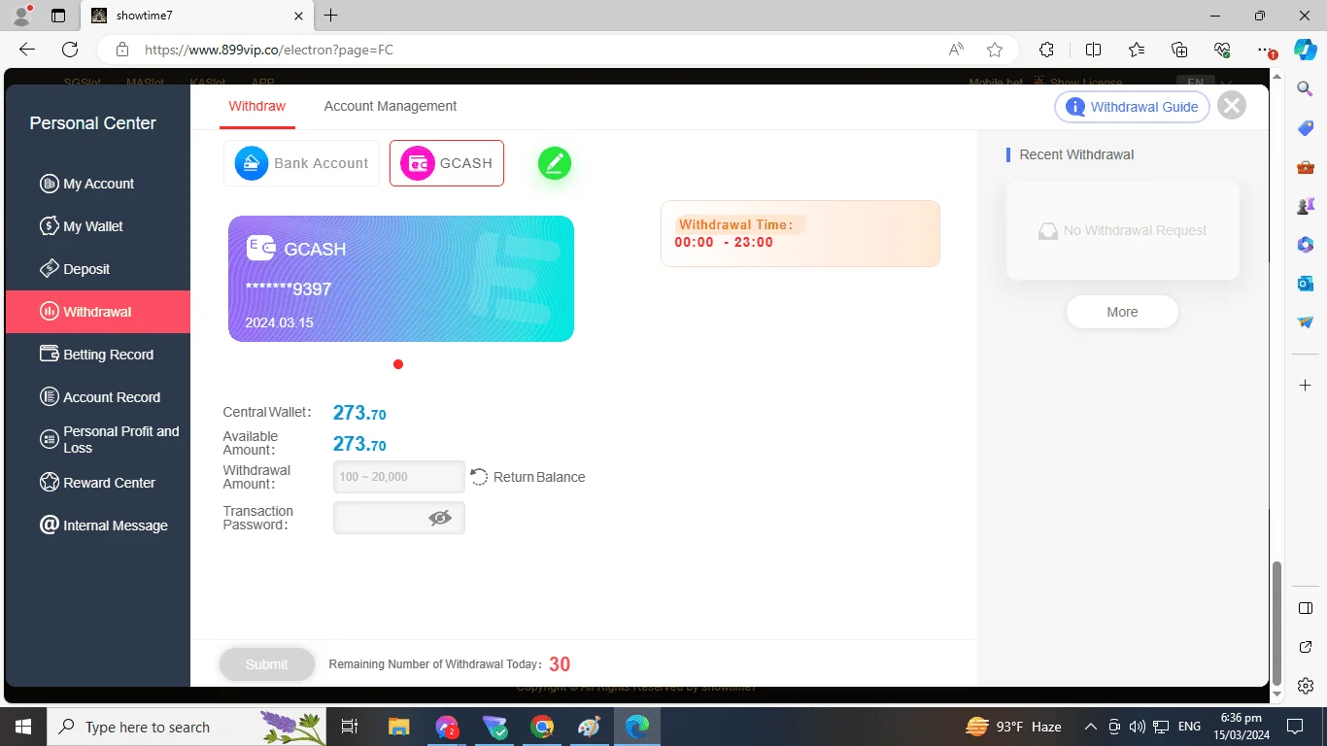The image size is (1327, 746).
Task: Show hidden system tray icons
Action: click(1090, 727)
